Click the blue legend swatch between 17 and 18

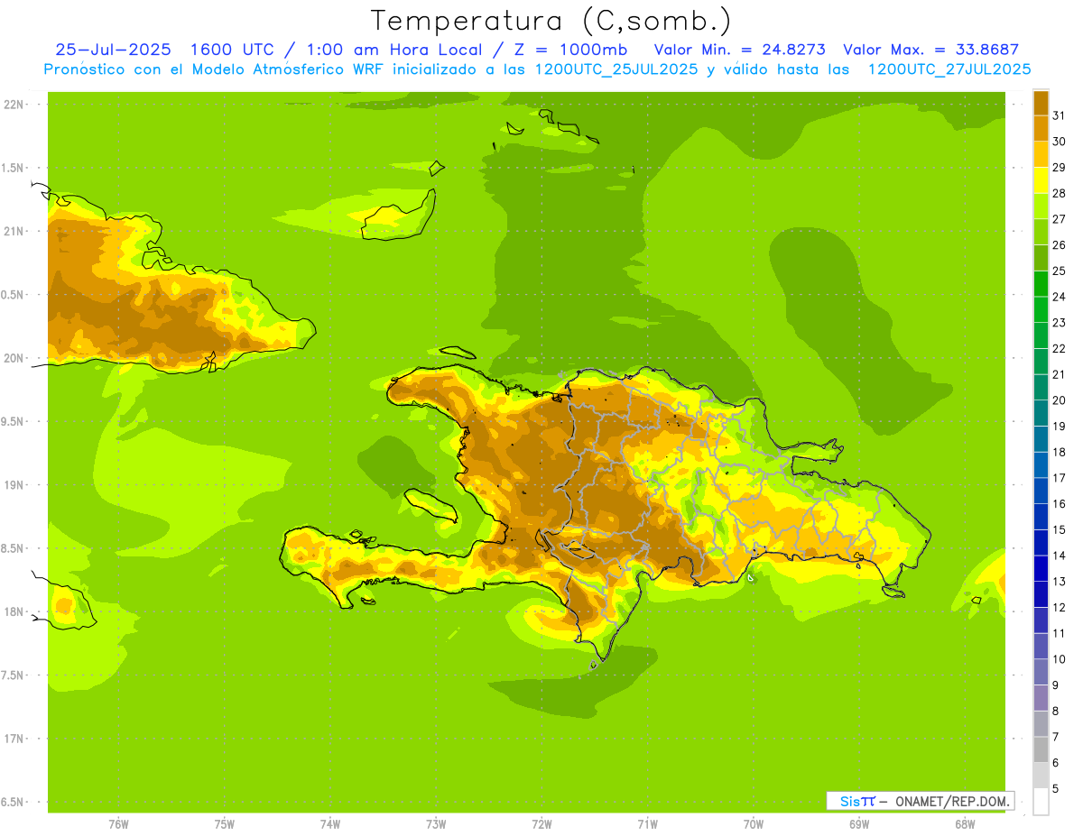pos(1041,465)
